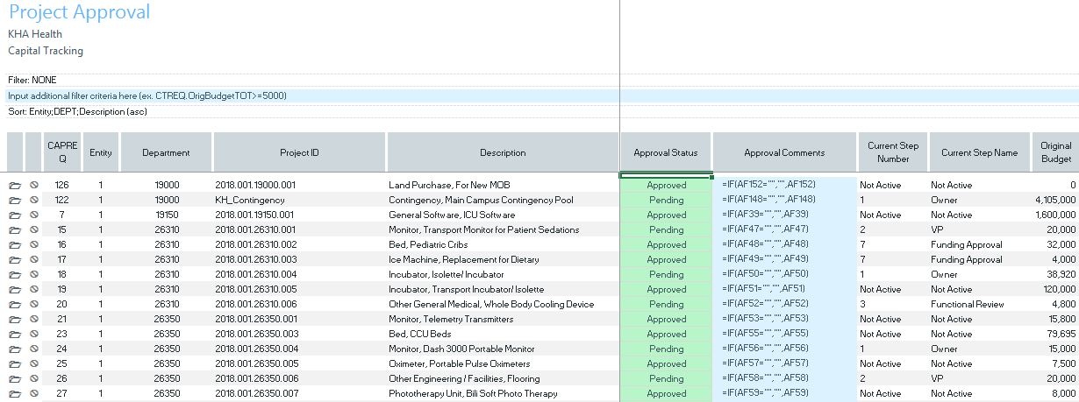Click the Sort: Entity;DEPT;Description line
Screen dimensions: 1079x402
tap(77, 112)
